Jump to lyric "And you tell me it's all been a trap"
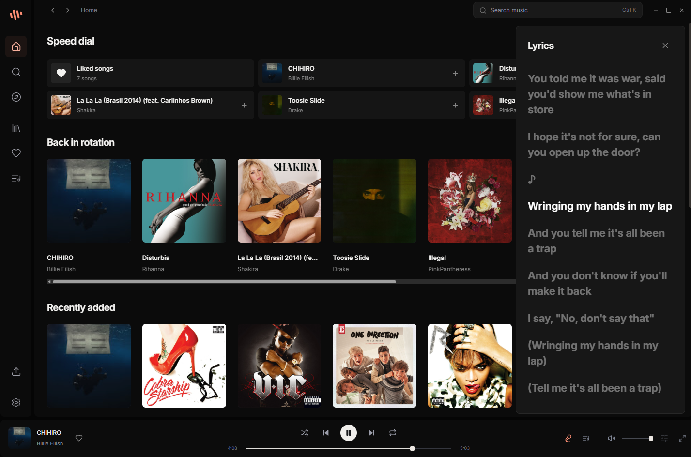Screen dimensions: 691x457 [x=596, y=241]
